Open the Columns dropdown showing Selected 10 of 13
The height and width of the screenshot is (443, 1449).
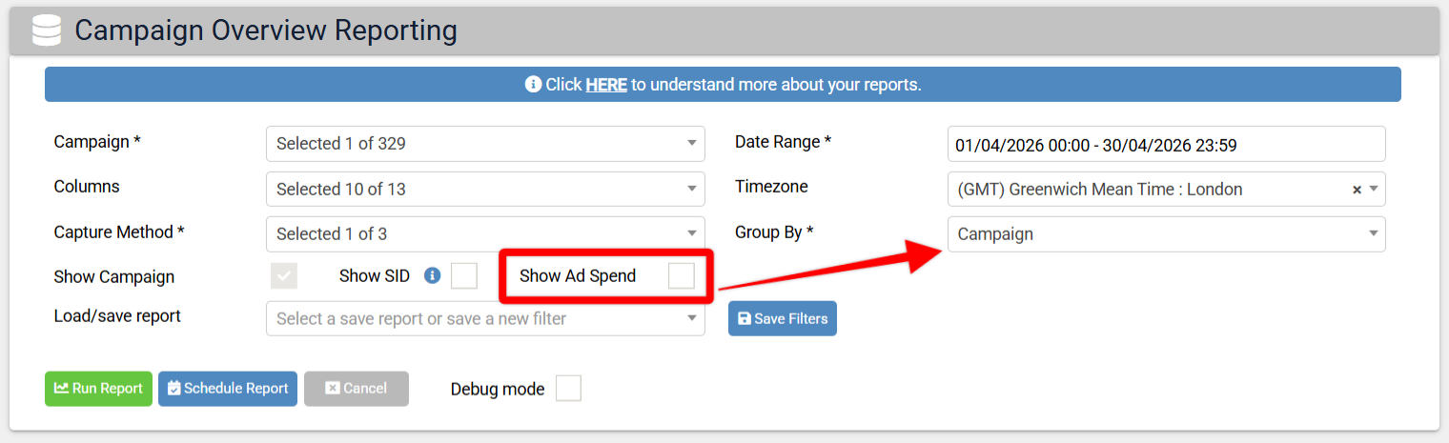coord(485,190)
